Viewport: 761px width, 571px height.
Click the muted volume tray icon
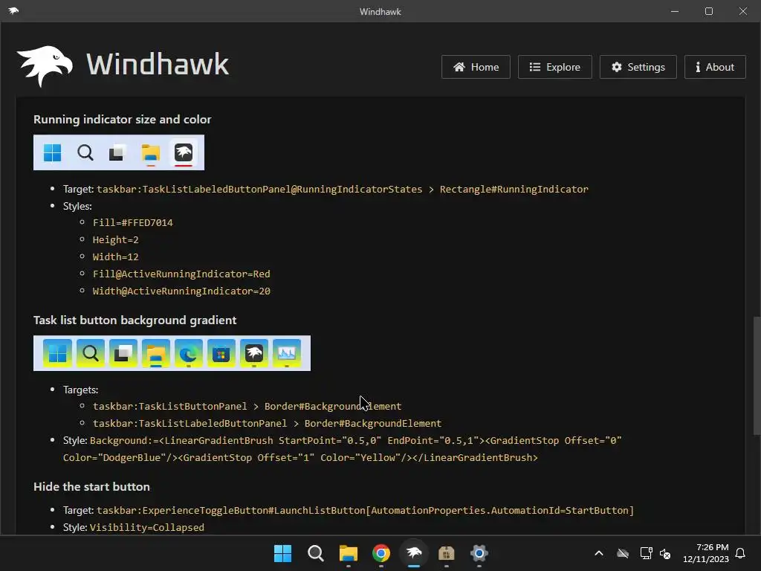pos(665,553)
